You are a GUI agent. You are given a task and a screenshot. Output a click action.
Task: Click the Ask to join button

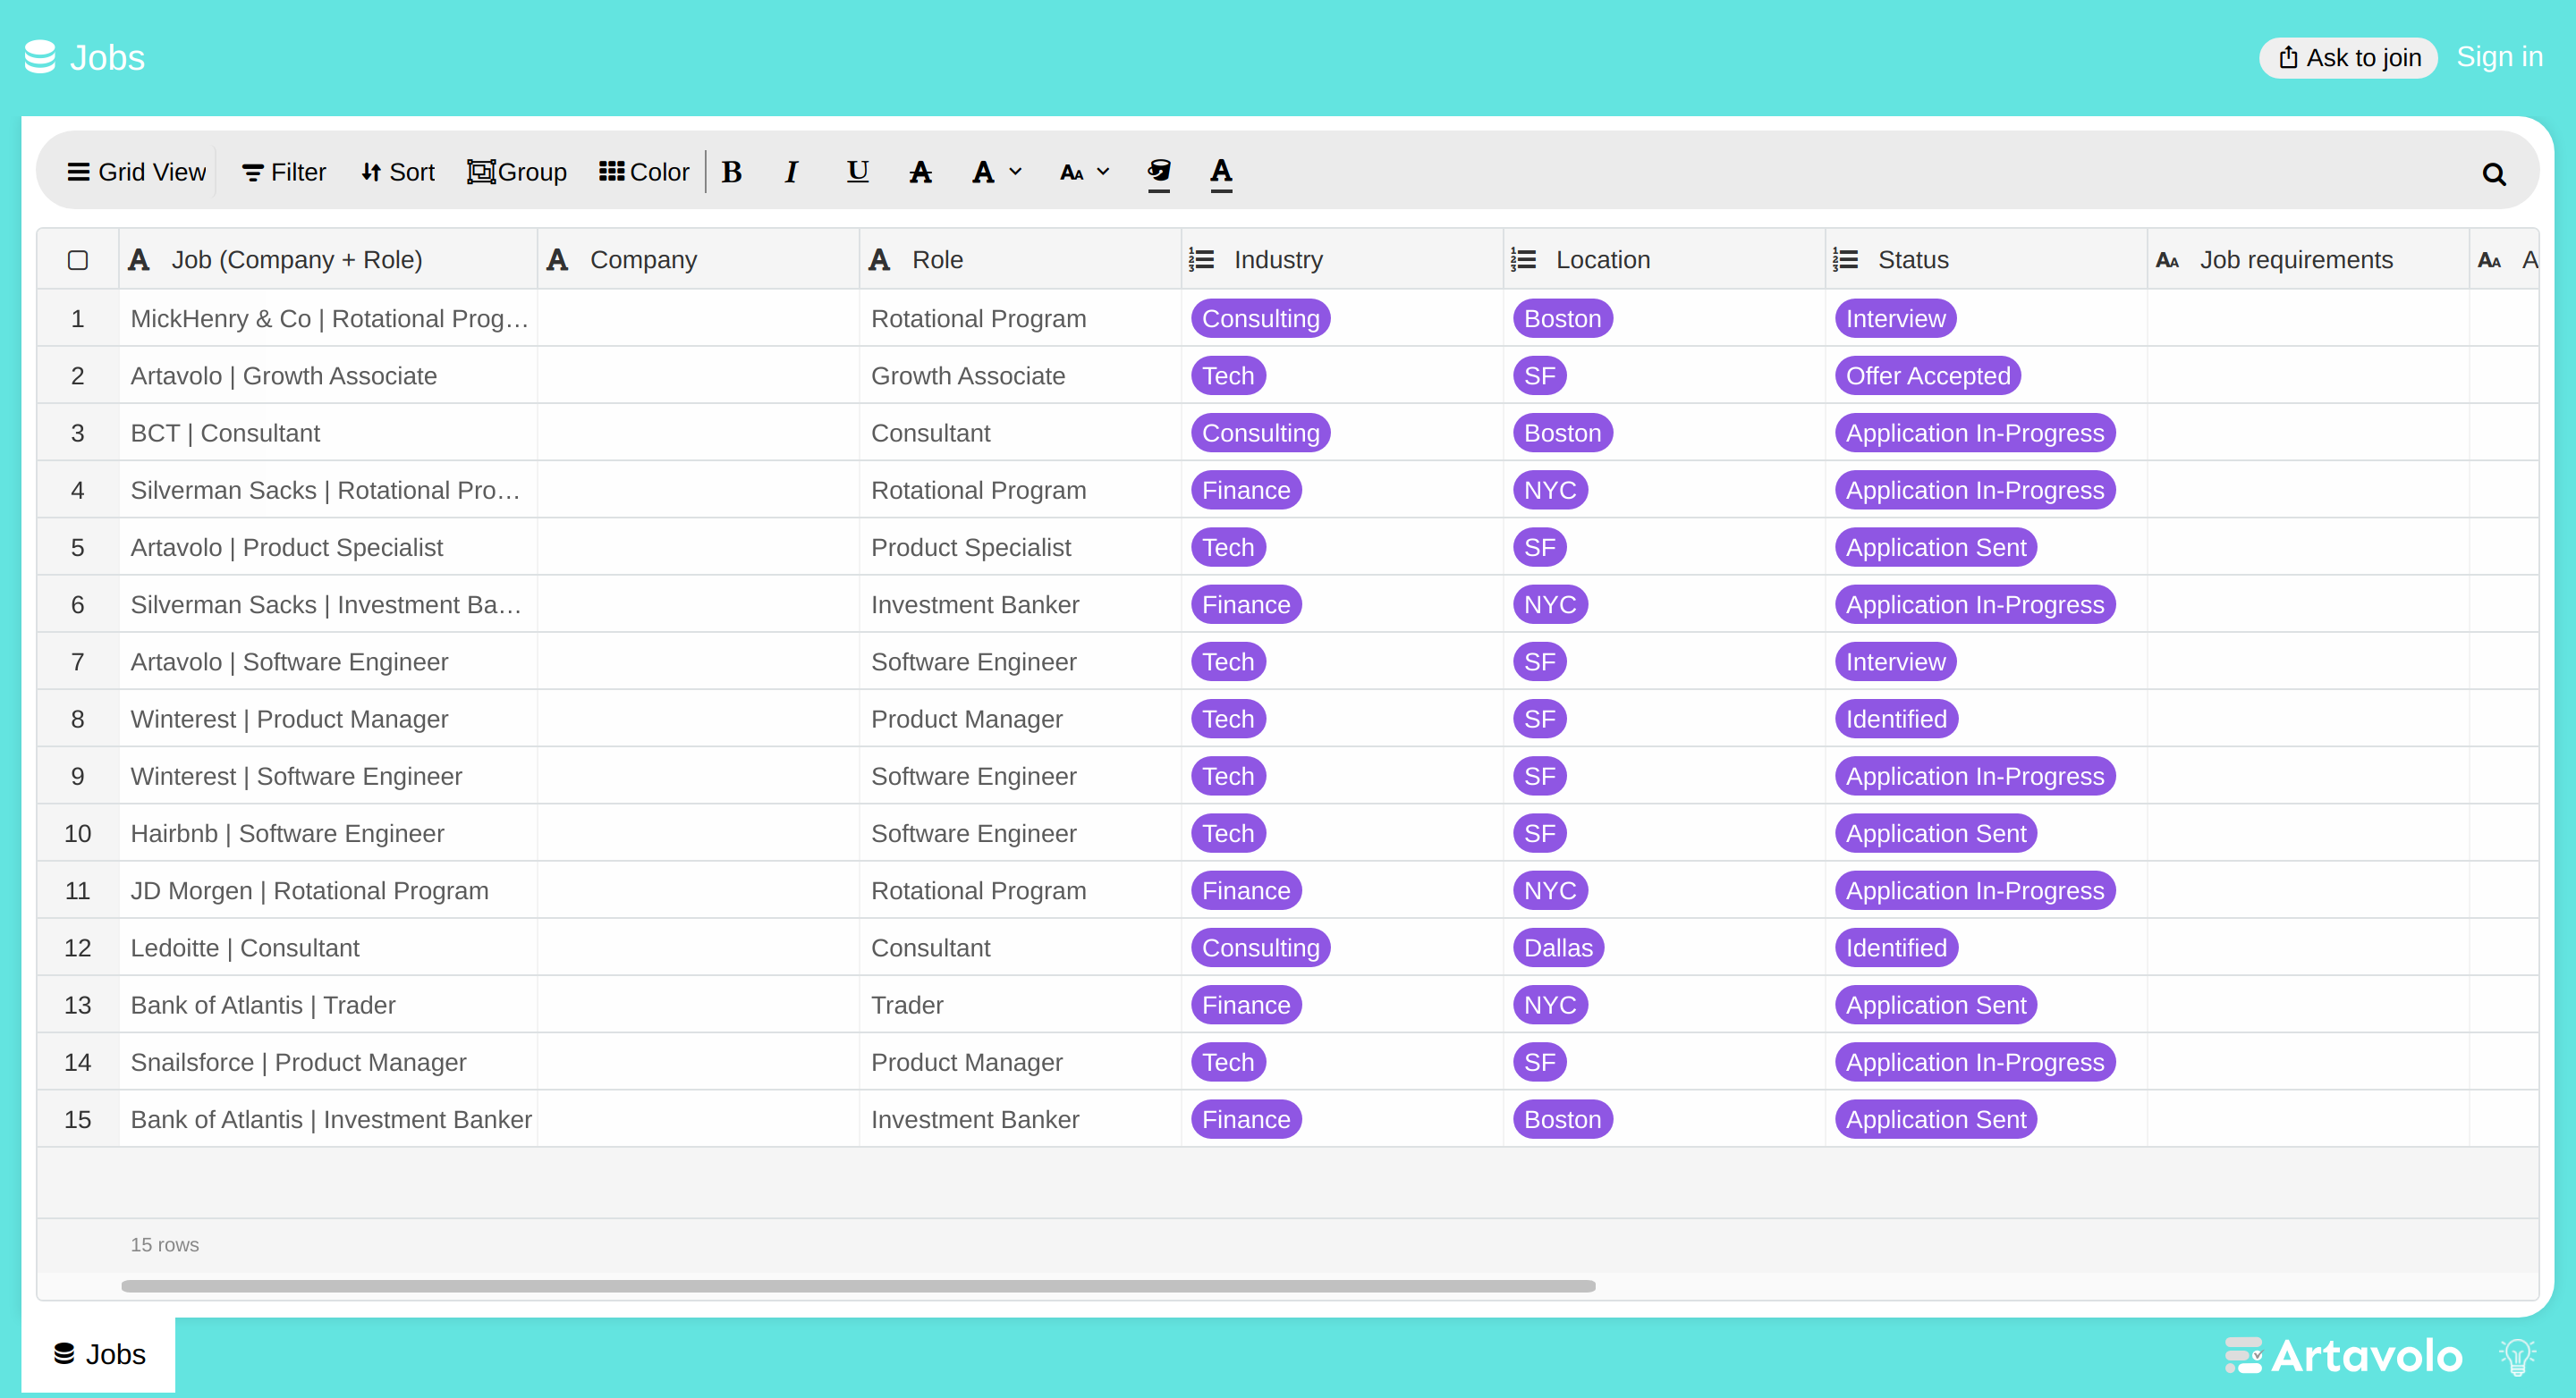(x=2349, y=57)
